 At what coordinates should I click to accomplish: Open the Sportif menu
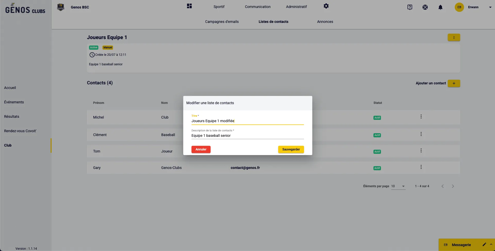tap(219, 7)
